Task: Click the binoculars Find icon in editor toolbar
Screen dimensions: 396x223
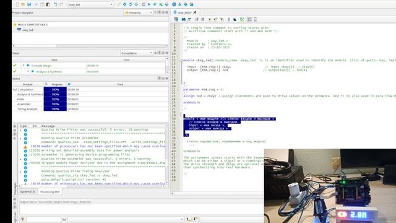Action: pos(184,19)
